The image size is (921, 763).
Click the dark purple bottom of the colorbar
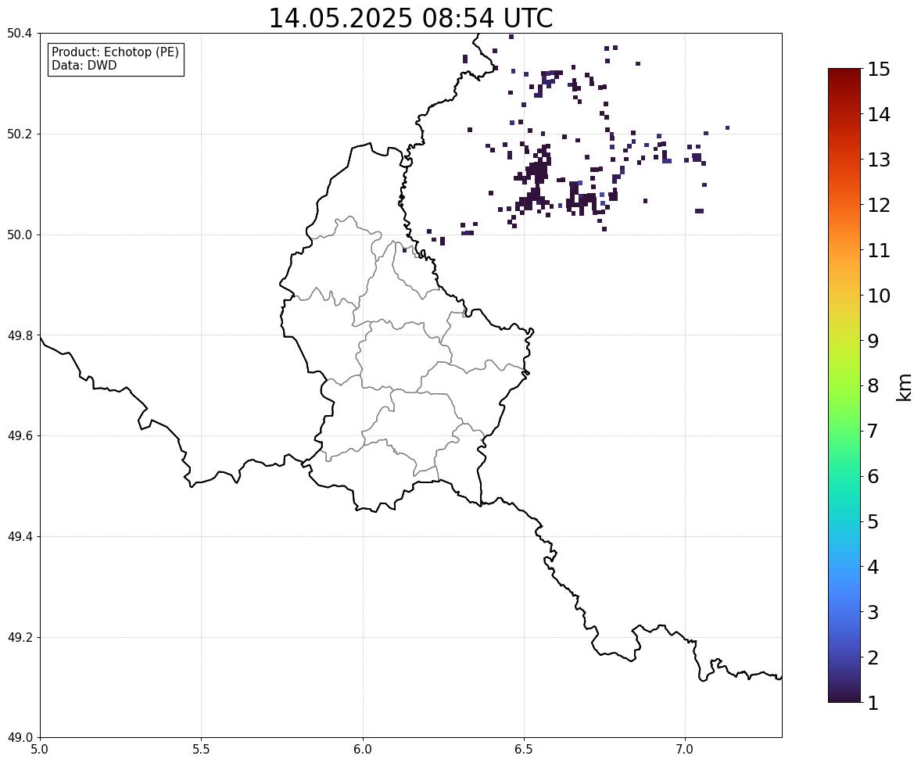click(x=844, y=696)
